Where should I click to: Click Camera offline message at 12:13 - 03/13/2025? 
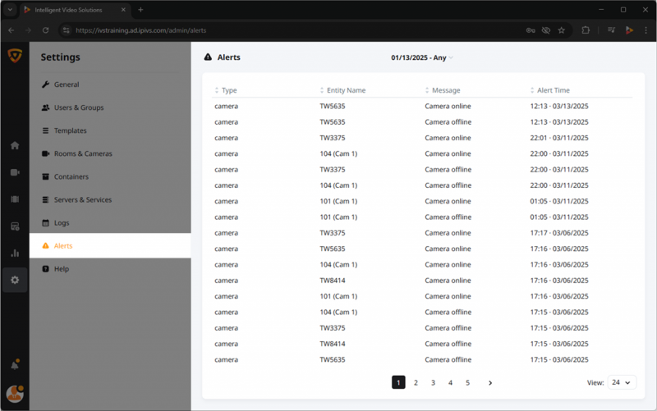pos(448,122)
